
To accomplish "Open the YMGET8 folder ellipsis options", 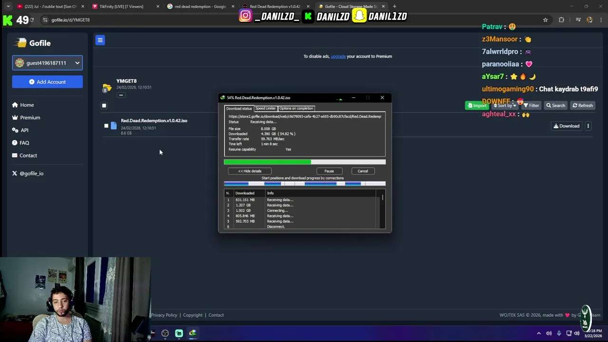I will pos(121,95).
